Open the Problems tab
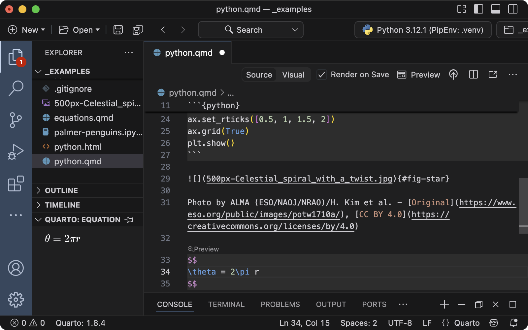Screen dimensions: 528x330 coord(280,304)
